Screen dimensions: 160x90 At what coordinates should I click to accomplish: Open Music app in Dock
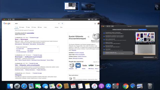click(x=94, y=86)
